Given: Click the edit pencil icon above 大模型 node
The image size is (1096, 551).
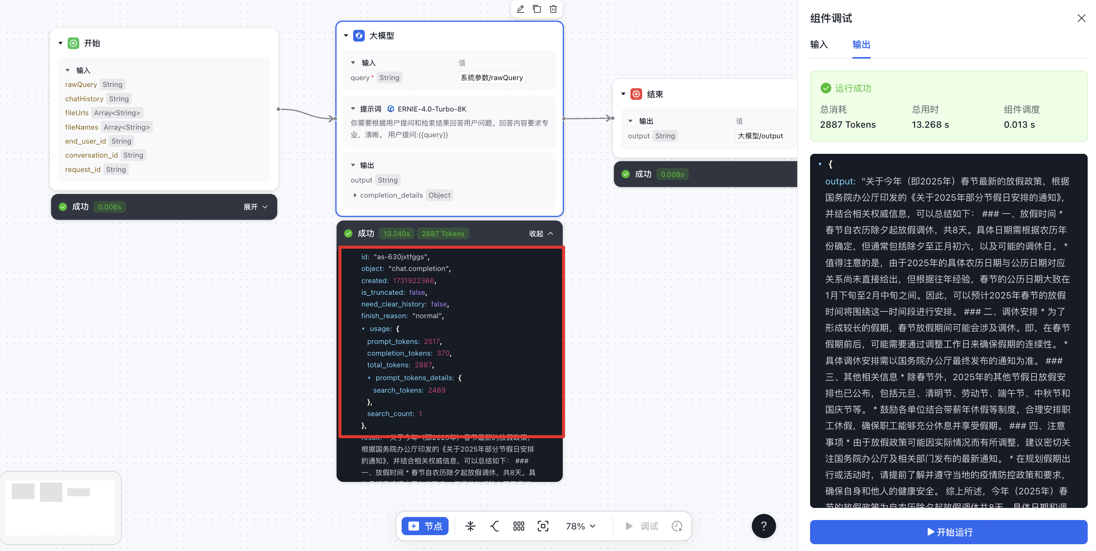Looking at the screenshot, I should pos(520,9).
